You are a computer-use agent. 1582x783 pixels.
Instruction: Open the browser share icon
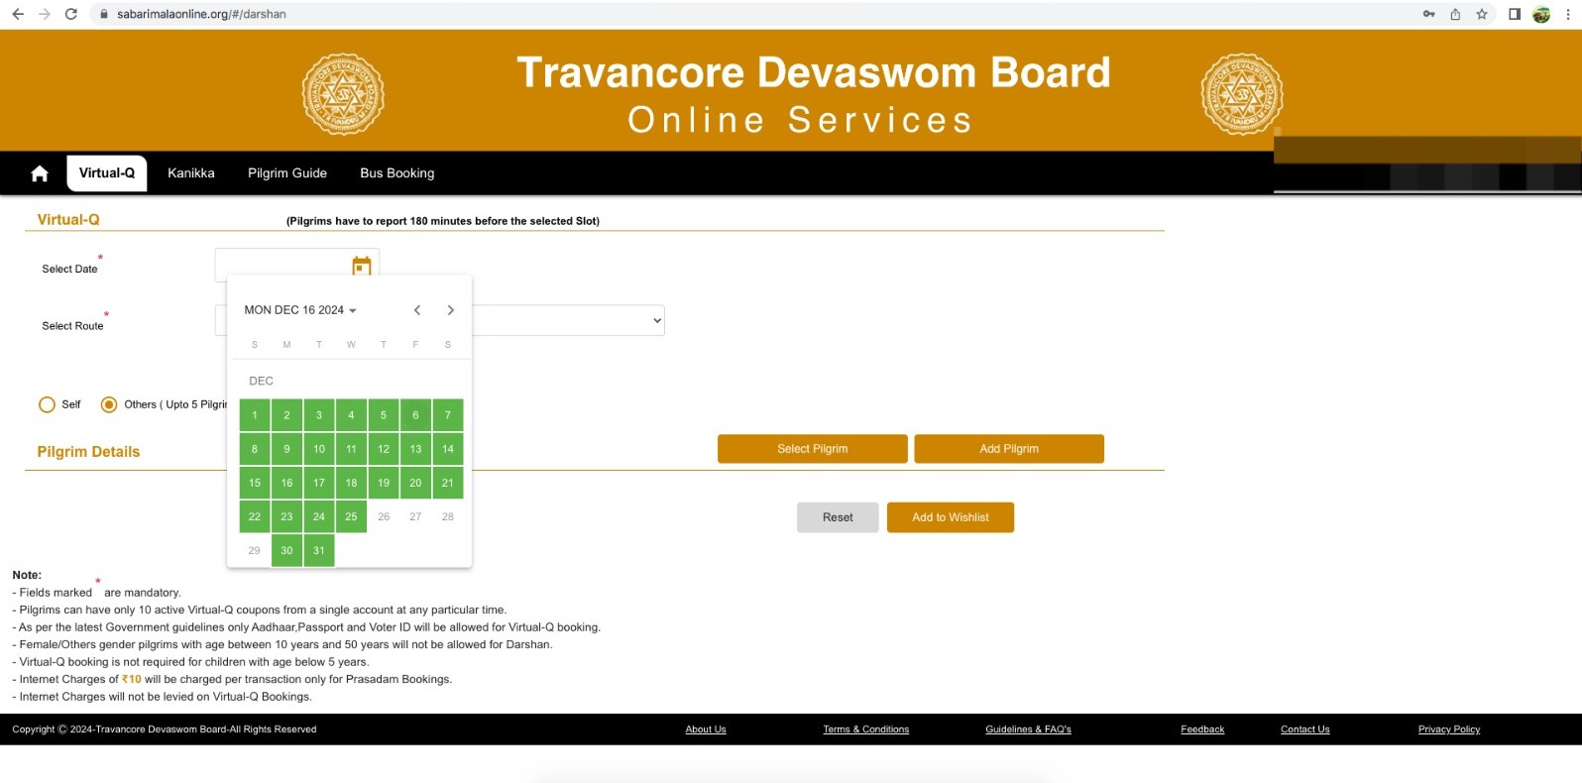tap(1455, 14)
